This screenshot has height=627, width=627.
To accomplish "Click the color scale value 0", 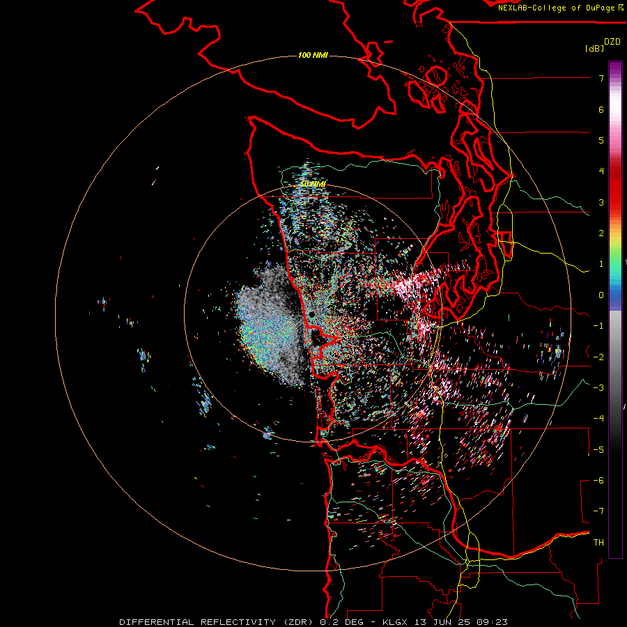I will (601, 295).
